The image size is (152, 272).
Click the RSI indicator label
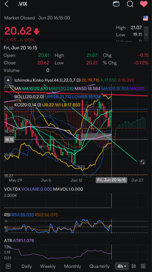click(x=7, y=215)
